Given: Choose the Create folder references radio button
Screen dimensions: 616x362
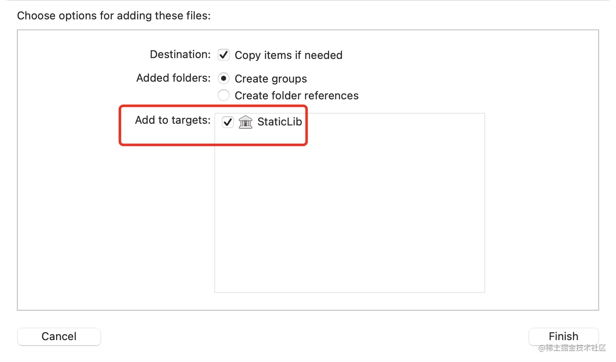Looking at the screenshot, I should click(x=224, y=96).
